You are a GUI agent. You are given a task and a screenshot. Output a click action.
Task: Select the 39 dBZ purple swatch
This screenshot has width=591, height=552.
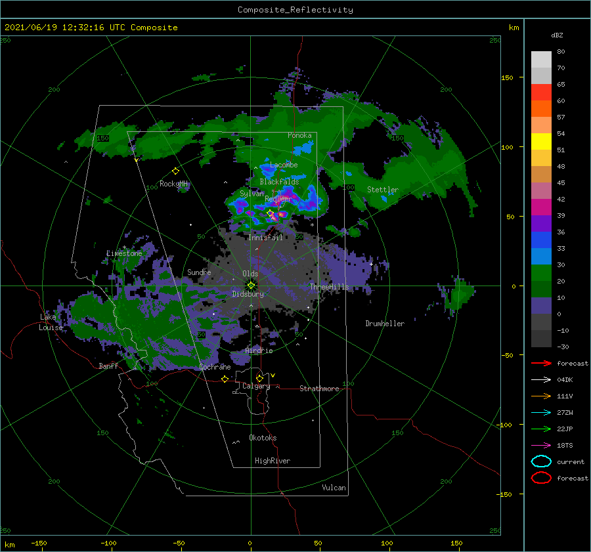(541, 223)
